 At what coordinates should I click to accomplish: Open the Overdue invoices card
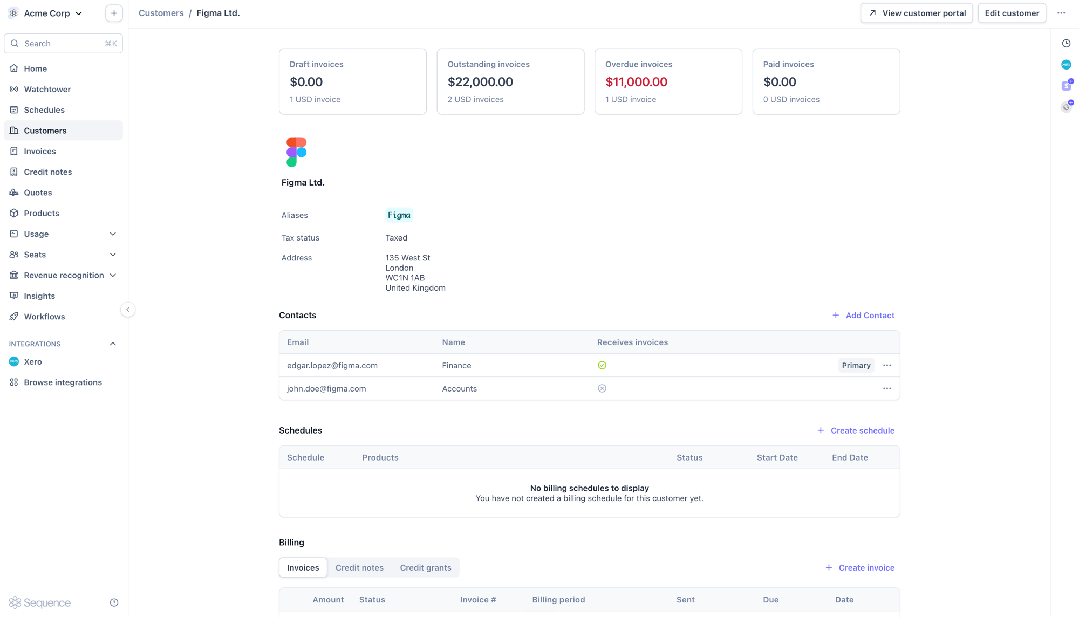click(668, 81)
